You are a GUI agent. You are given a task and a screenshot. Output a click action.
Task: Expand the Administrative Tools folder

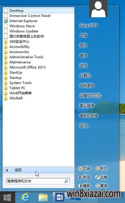(26, 57)
